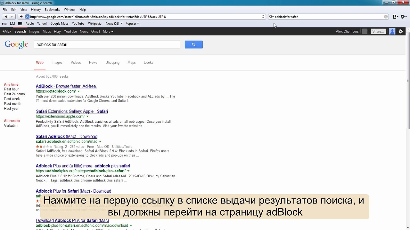Screen dimensions: 410x230
Task: Open the Bookmarks menu
Action: coord(52,10)
